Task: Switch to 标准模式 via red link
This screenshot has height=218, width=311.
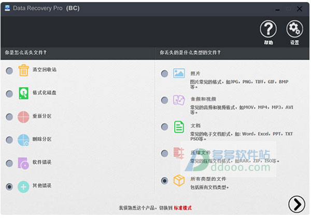Action: pyautogui.click(x=182, y=208)
